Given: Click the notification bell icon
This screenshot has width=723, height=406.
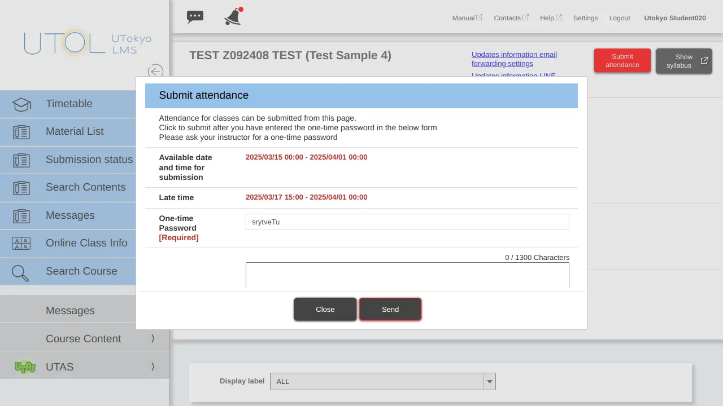Looking at the screenshot, I should pyautogui.click(x=233, y=17).
